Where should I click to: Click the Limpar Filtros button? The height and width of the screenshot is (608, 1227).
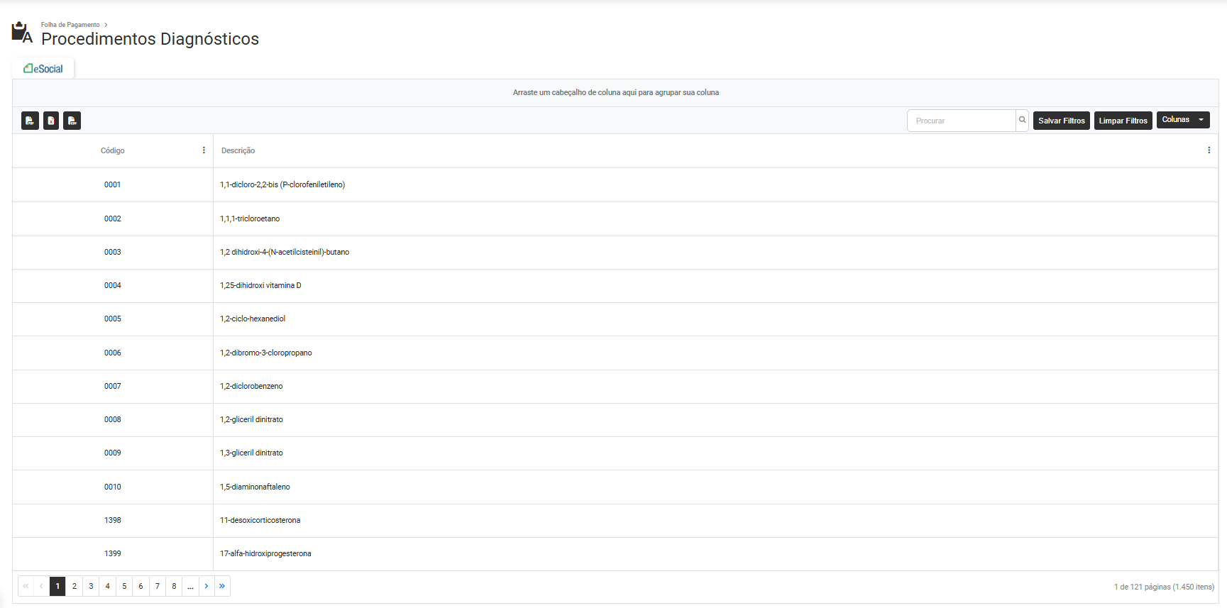1123,121
